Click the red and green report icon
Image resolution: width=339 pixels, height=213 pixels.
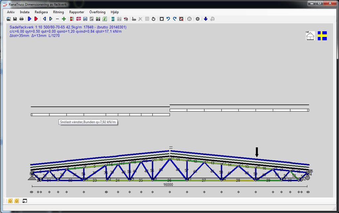point(72,19)
